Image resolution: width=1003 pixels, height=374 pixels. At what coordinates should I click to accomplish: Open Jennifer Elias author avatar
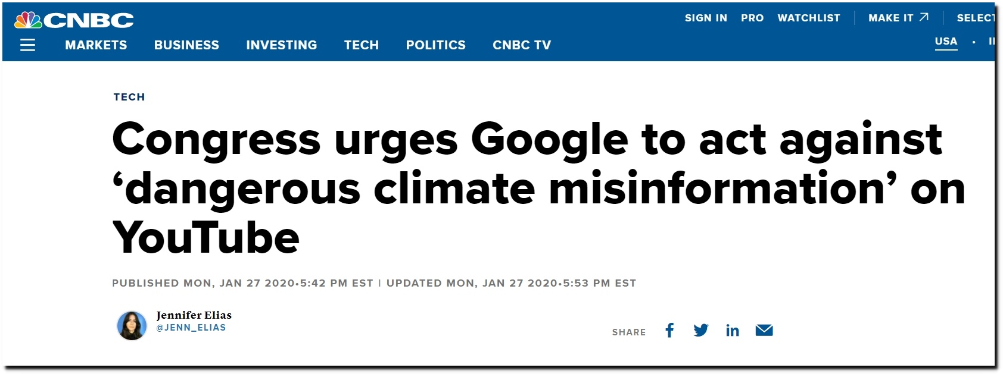132,326
